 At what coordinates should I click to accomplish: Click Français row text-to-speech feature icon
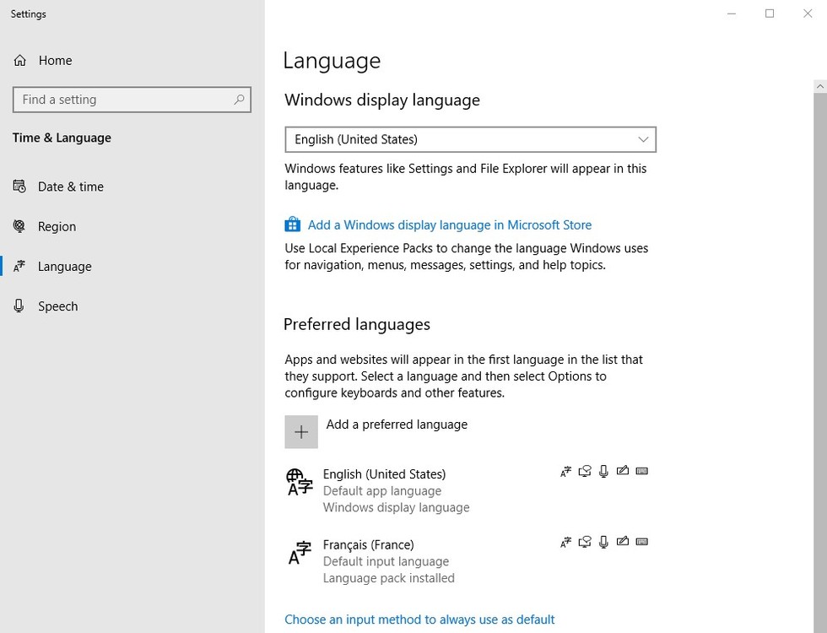[x=585, y=542]
